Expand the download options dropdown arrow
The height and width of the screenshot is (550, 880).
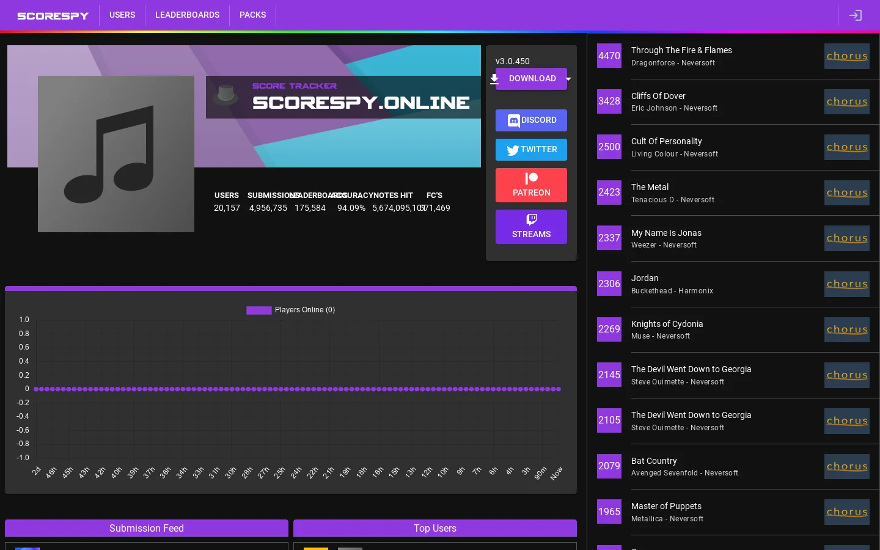[568, 79]
